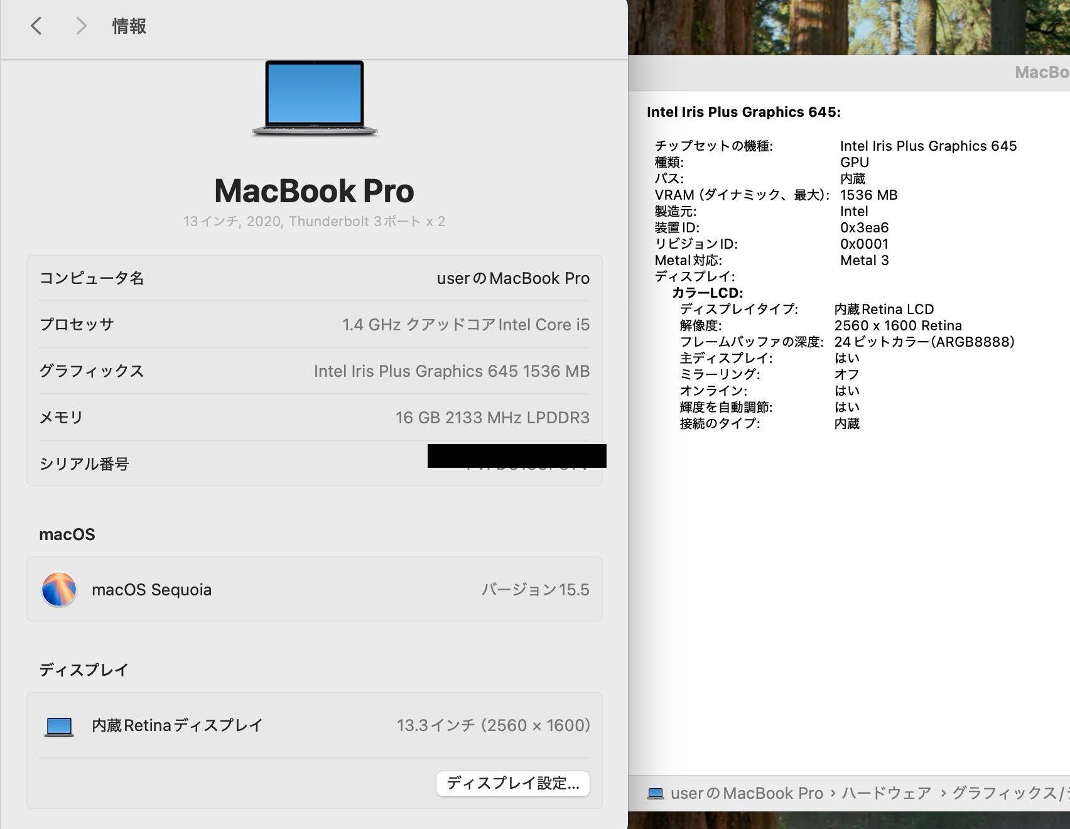Click the laptop icon beside 内蔵Retinaディスプレイ

coord(59,726)
